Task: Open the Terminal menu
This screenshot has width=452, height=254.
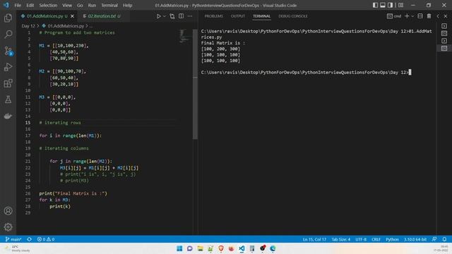Action: [x=109, y=5]
